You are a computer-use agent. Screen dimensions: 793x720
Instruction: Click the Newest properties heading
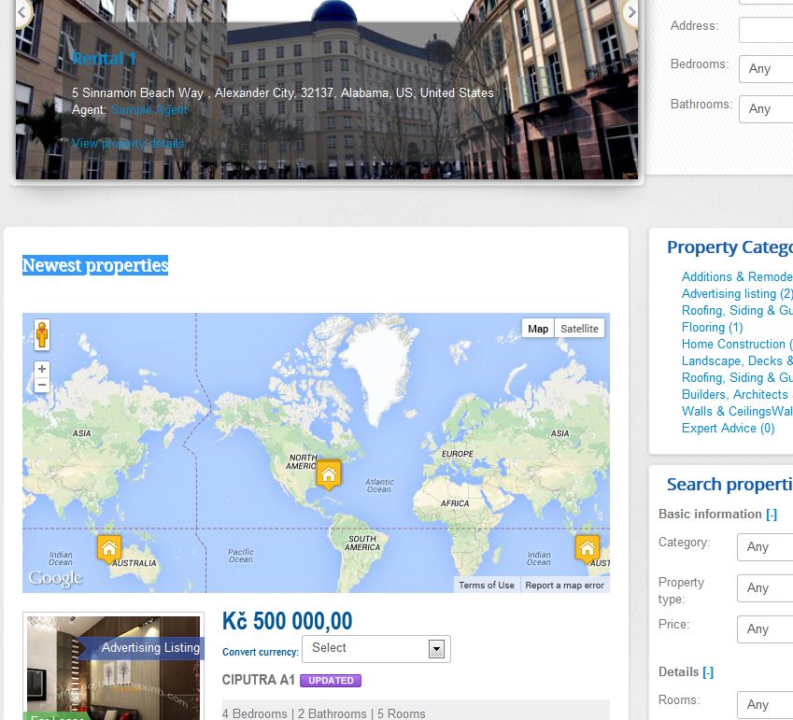pos(95,265)
